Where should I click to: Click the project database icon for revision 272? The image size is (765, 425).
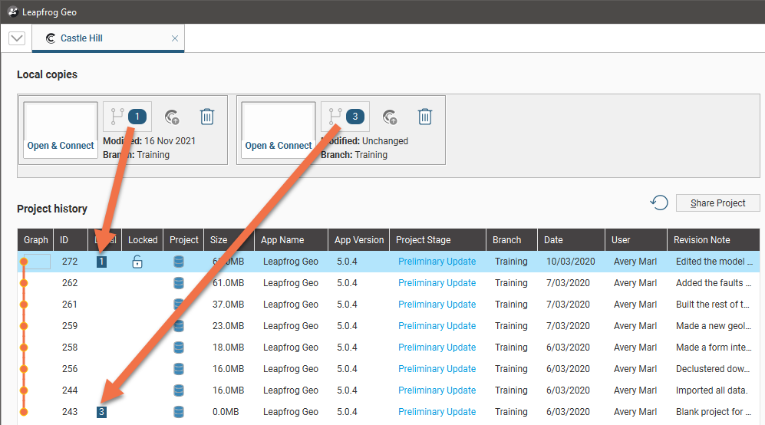[x=179, y=262]
